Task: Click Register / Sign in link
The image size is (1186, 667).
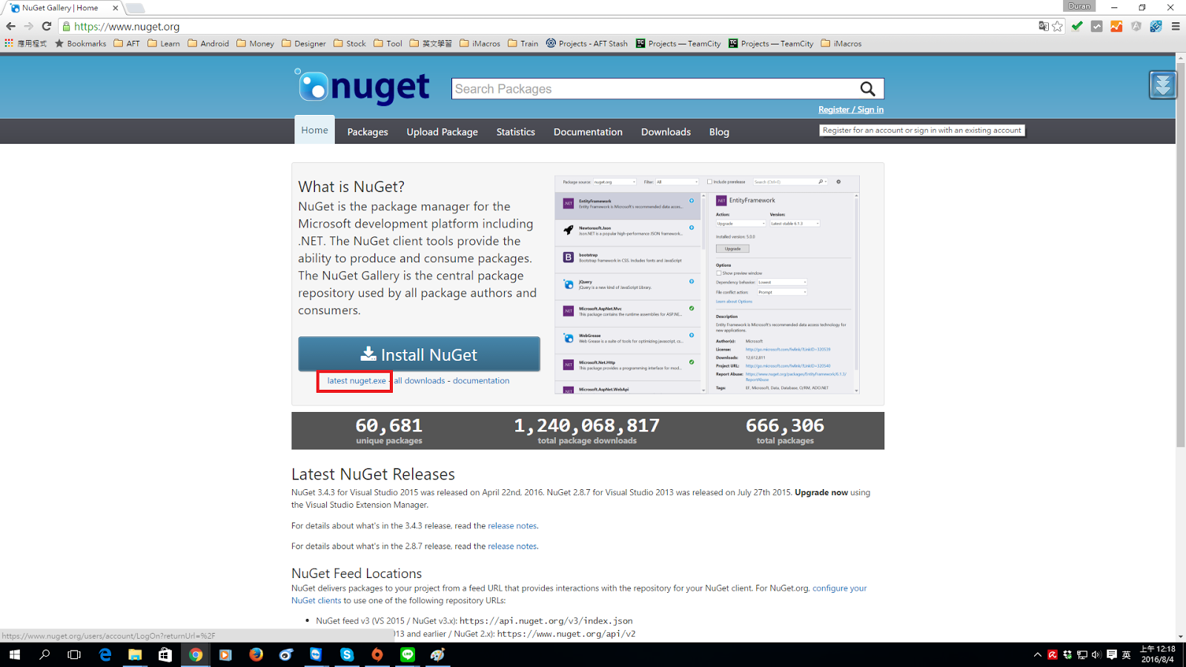Action: 851,110
